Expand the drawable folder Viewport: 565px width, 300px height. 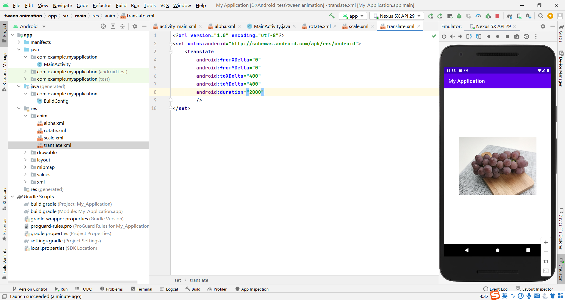tap(26, 152)
